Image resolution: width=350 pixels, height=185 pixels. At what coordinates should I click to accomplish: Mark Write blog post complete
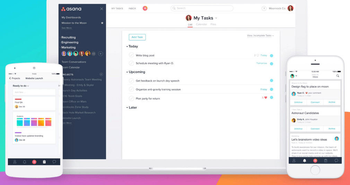coord(131,55)
